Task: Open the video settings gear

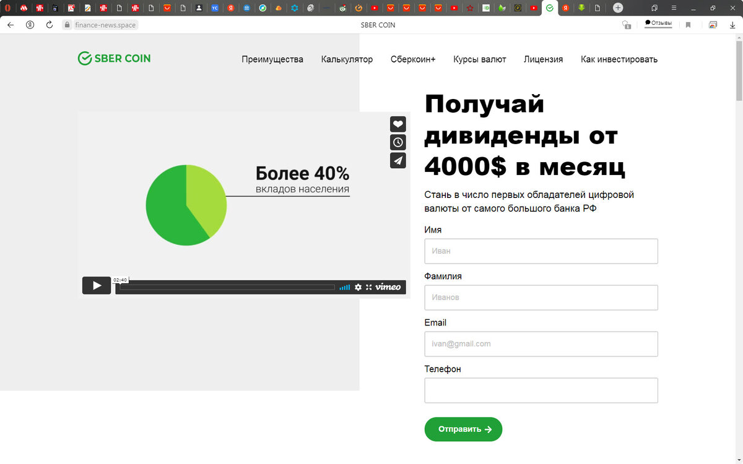Action: (358, 287)
